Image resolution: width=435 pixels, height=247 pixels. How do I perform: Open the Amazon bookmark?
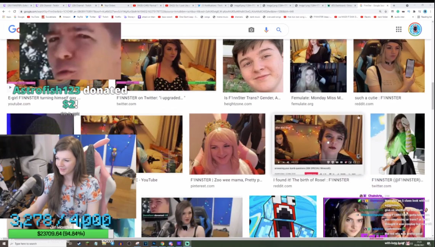[65, 17]
